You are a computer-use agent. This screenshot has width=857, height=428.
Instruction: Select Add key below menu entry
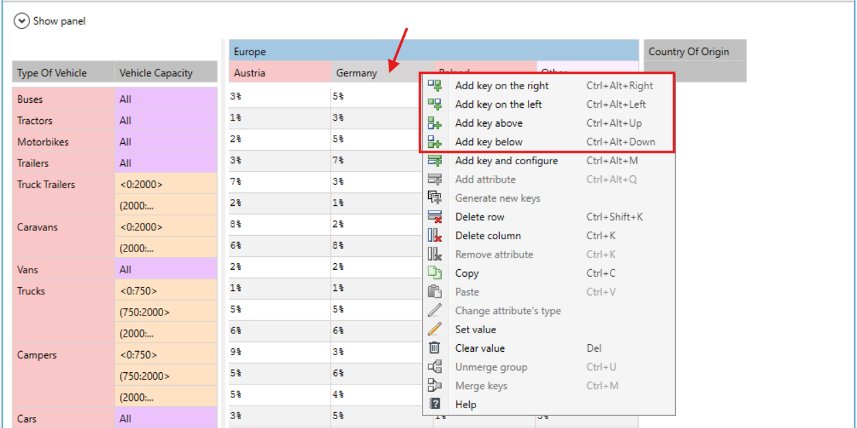pyautogui.click(x=548, y=142)
